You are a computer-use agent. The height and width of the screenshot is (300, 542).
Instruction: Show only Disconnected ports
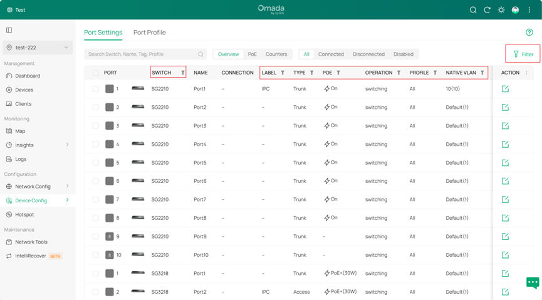368,54
